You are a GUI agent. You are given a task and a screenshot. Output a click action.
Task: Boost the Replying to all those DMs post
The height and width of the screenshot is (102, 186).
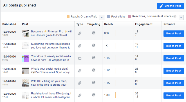click(174, 96)
